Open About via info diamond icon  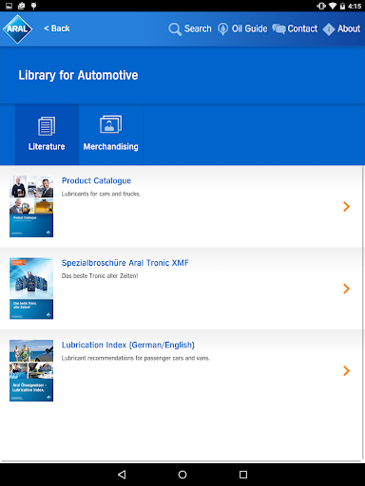tap(329, 29)
